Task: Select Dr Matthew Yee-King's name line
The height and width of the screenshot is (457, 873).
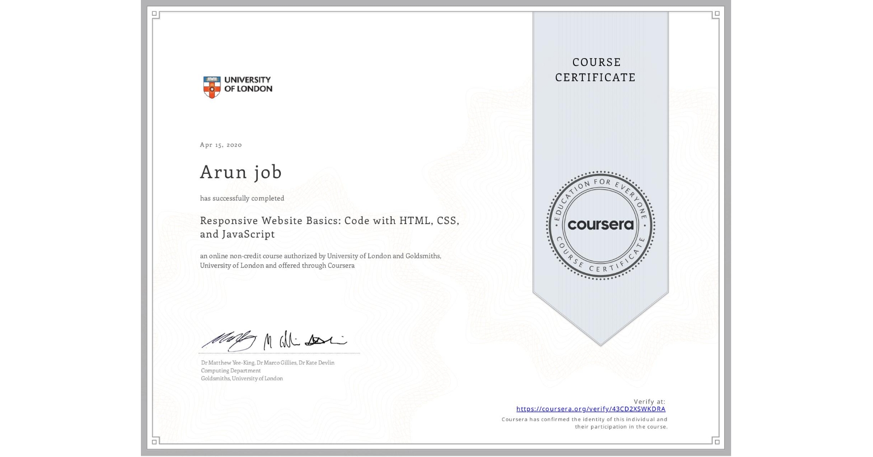Action: pos(267,362)
